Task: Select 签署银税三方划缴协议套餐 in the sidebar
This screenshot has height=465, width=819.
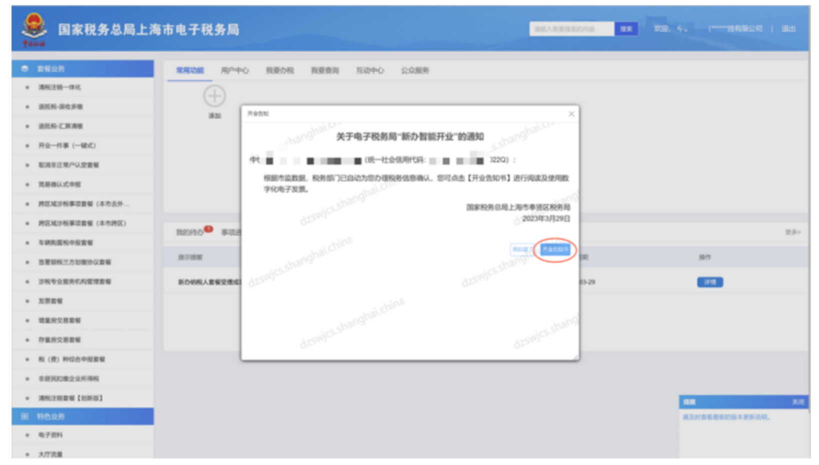Action: point(75,262)
